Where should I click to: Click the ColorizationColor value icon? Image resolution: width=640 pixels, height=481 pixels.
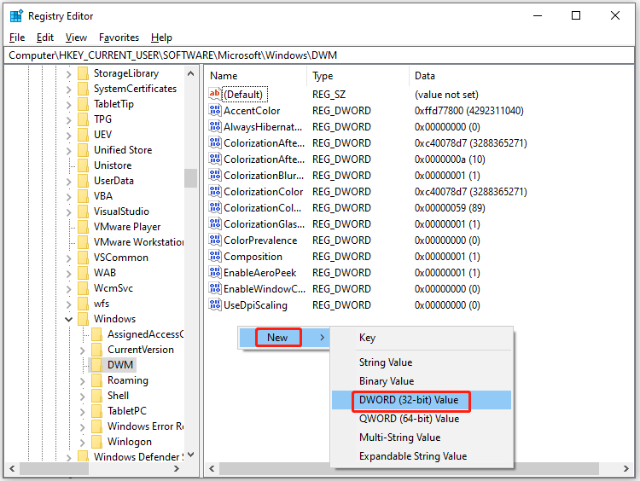[x=215, y=191]
